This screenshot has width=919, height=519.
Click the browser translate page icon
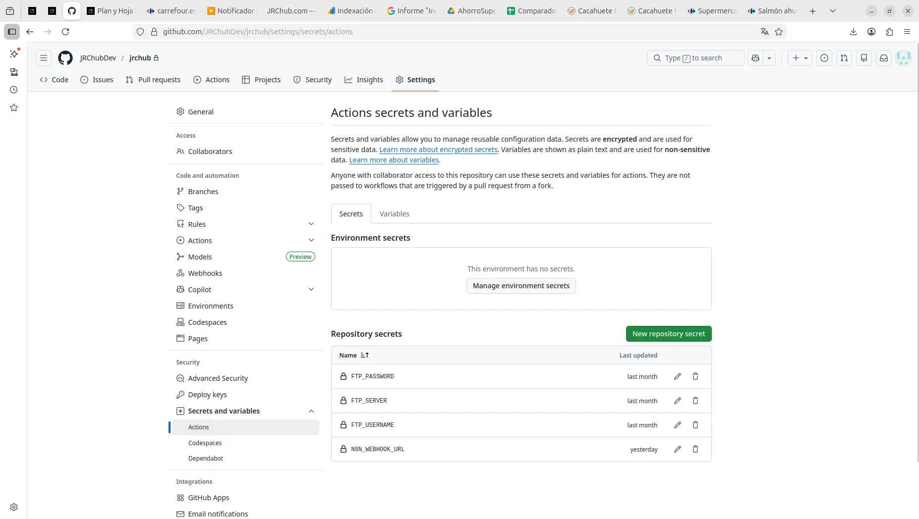[764, 32]
